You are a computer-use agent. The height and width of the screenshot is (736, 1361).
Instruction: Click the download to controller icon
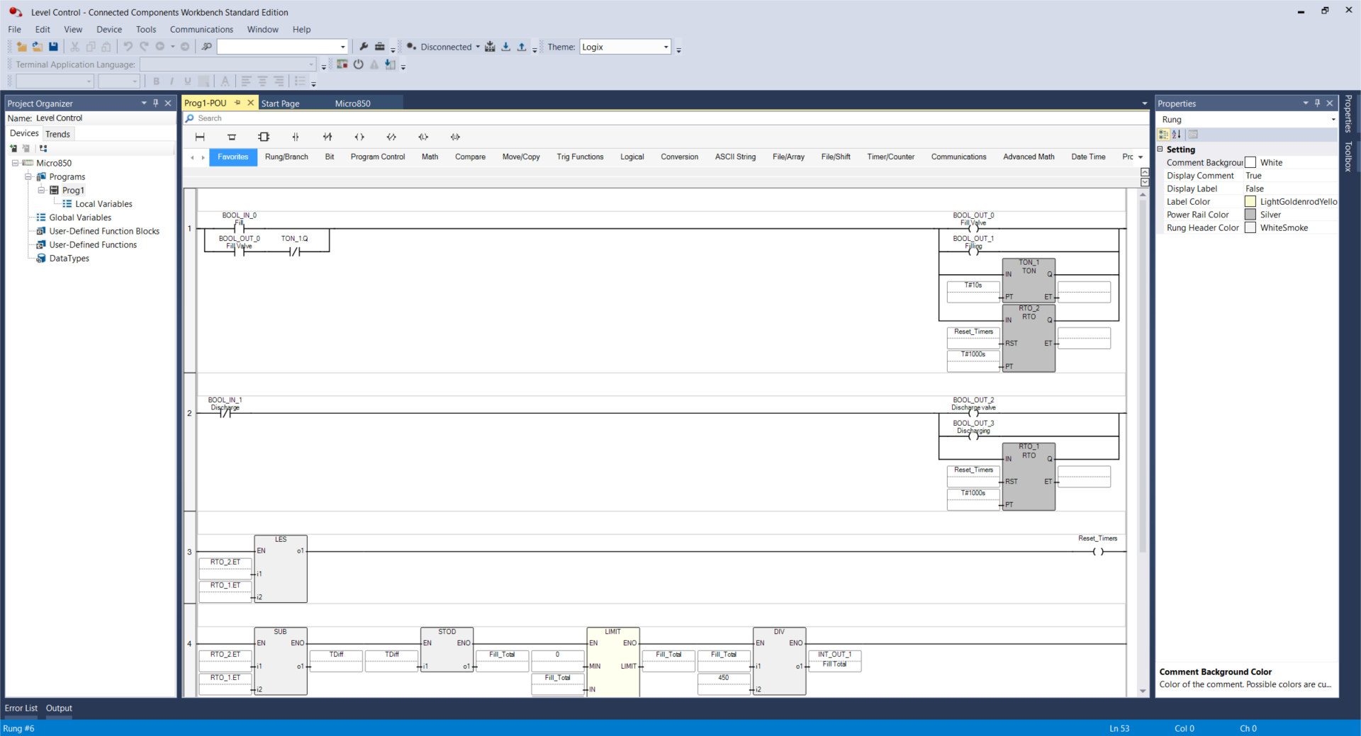coord(505,47)
